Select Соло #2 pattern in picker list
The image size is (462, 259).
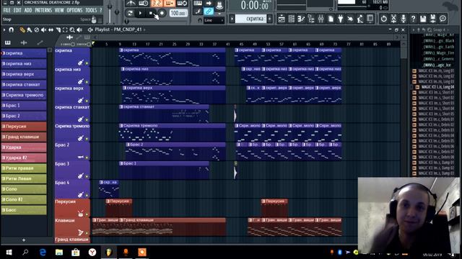[x=24, y=199]
